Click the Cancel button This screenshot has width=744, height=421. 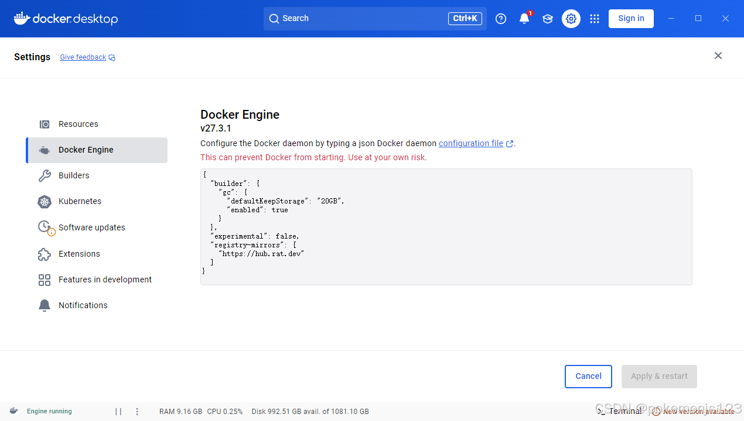pyautogui.click(x=588, y=376)
